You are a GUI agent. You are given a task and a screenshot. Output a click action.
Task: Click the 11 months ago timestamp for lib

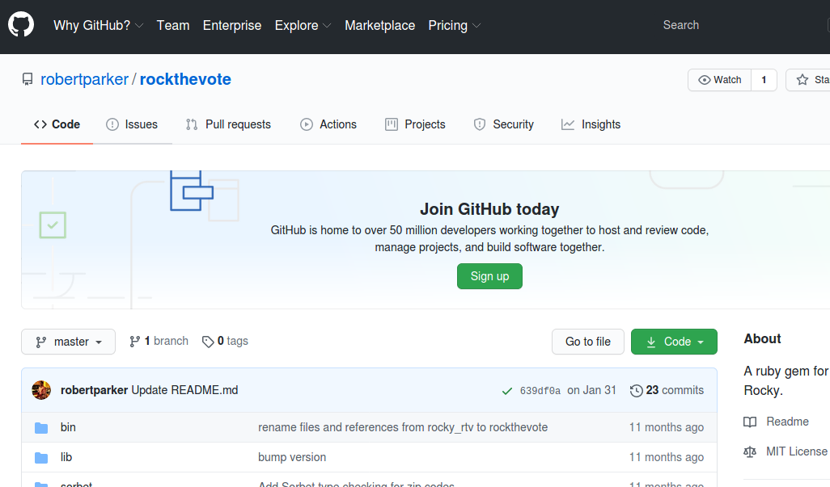click(x=667, y=457)
